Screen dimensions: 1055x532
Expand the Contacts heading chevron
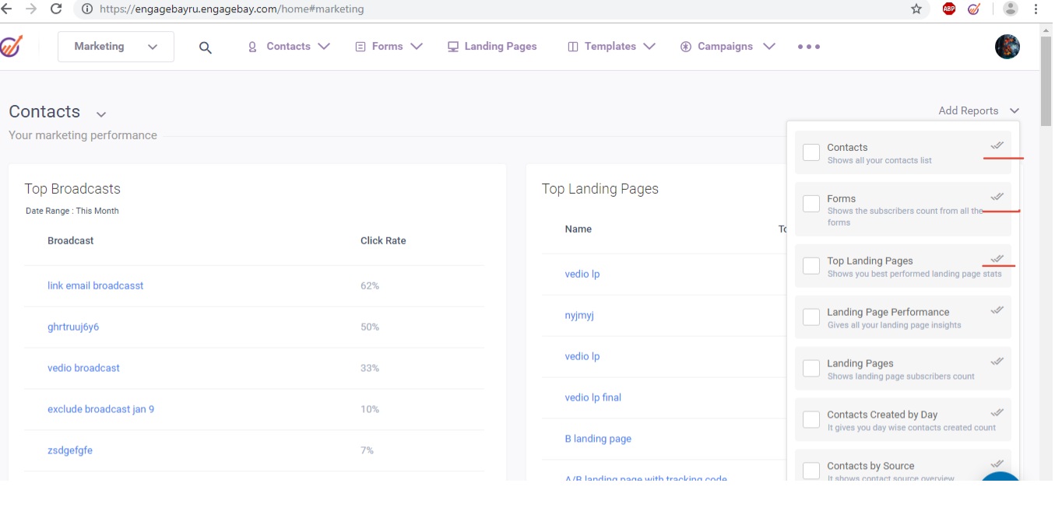click(x=101, y=114)
